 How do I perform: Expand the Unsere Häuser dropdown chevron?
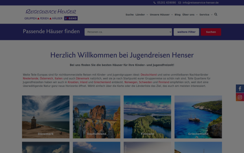(x=172, y=15)
